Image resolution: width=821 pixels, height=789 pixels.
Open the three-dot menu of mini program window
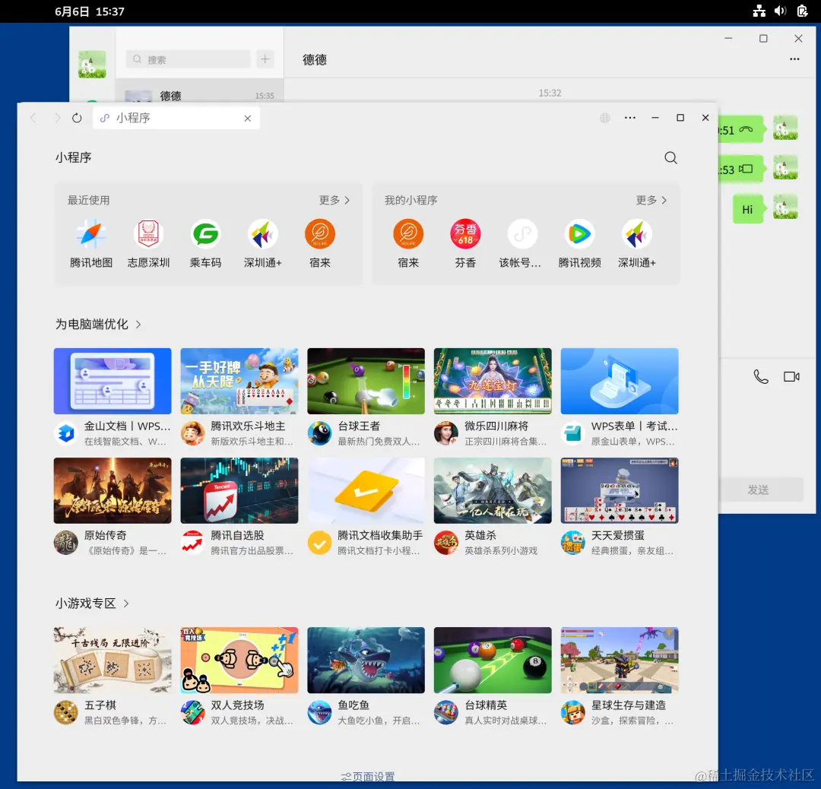630,118
